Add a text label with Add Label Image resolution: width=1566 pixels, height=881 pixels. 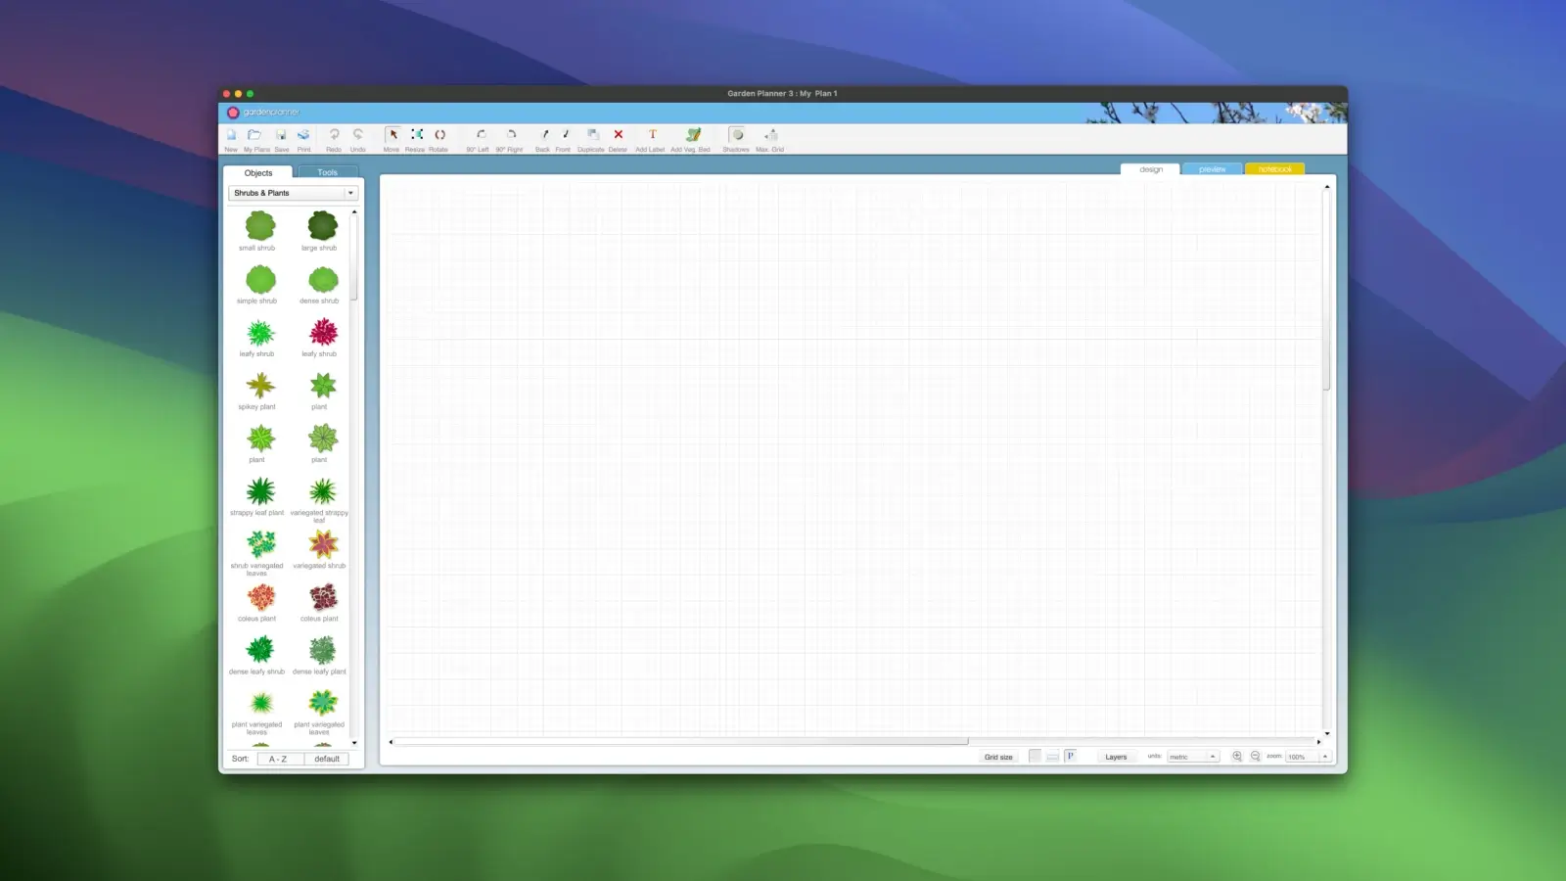pyautogui.click(x=652, y=135)
